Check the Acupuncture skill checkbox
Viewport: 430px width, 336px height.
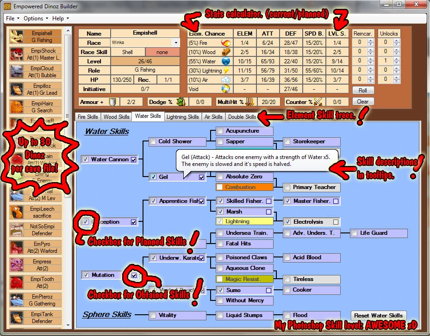point(220,131)
